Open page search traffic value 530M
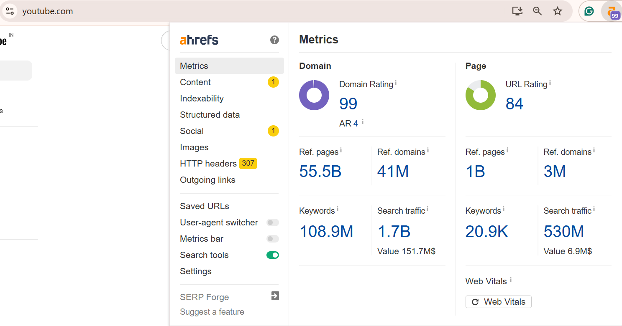 564,231
